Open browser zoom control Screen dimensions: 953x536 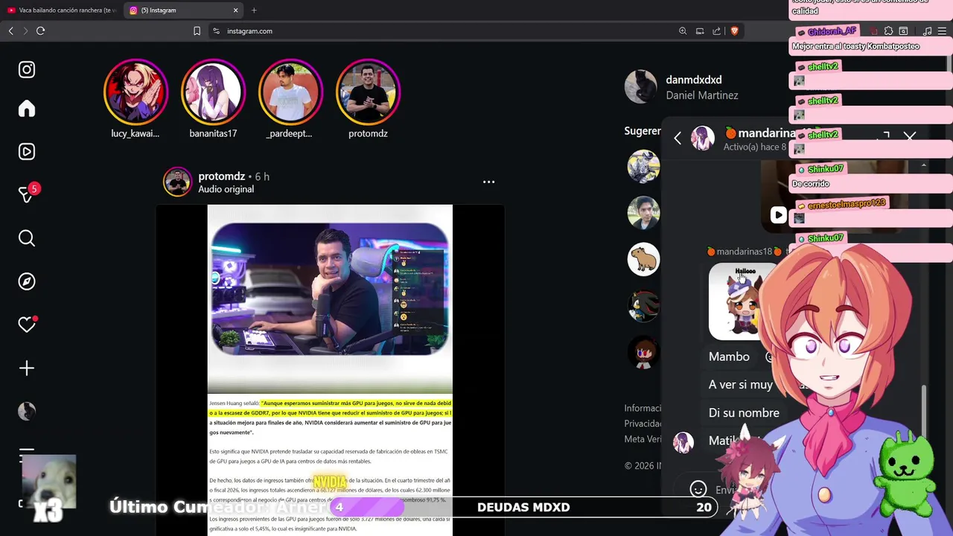[683, 31]
